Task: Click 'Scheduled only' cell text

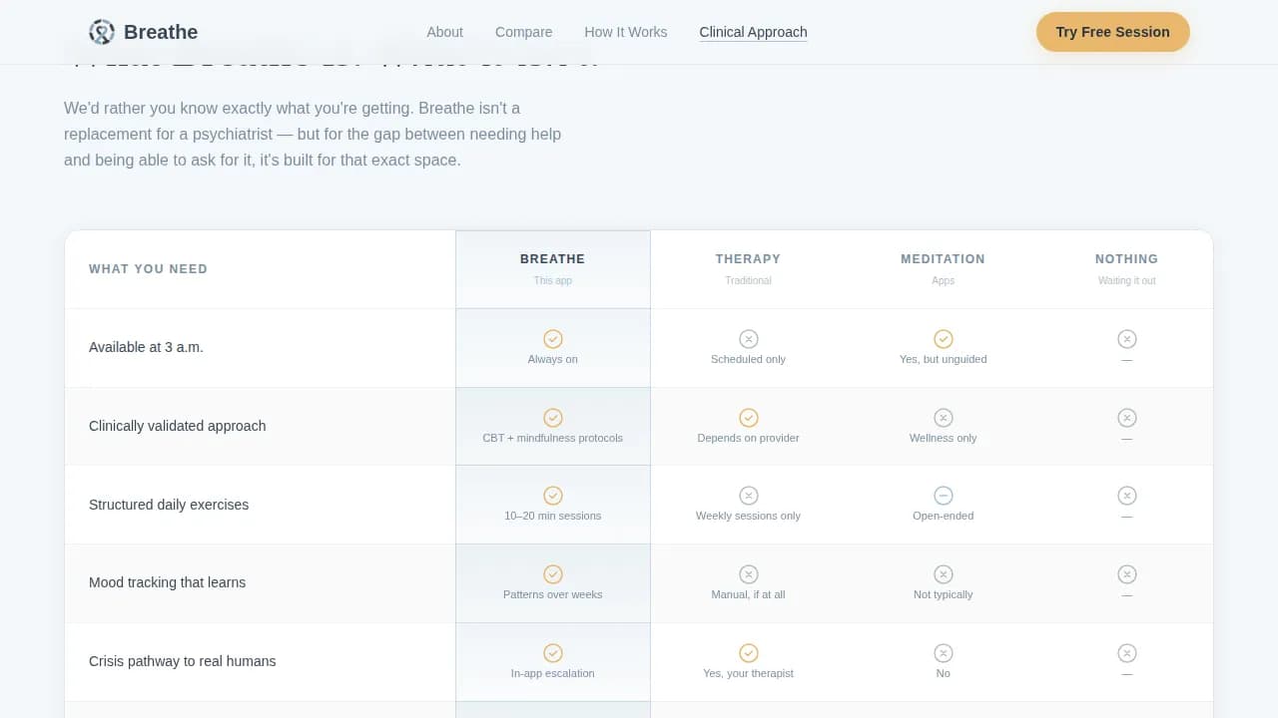Action: click(x=749, y=359)
